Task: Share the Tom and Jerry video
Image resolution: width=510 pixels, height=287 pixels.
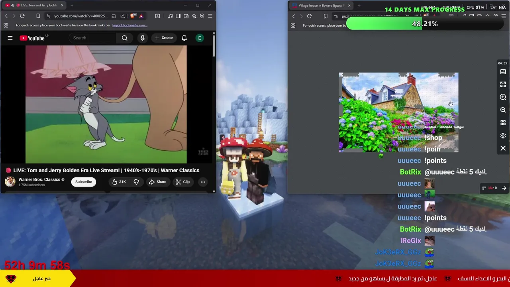Action: click(x=157, y=182)
